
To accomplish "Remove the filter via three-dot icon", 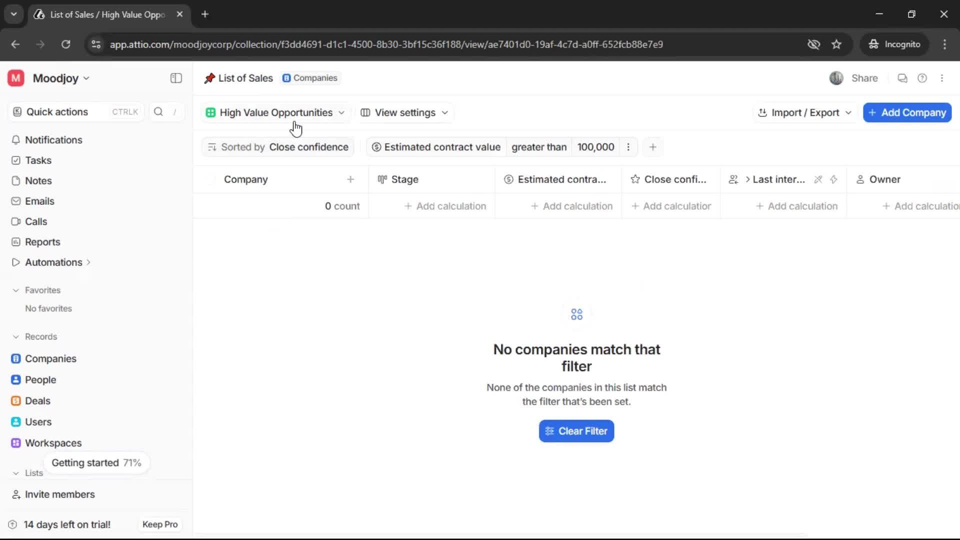I will click(628, 147).
